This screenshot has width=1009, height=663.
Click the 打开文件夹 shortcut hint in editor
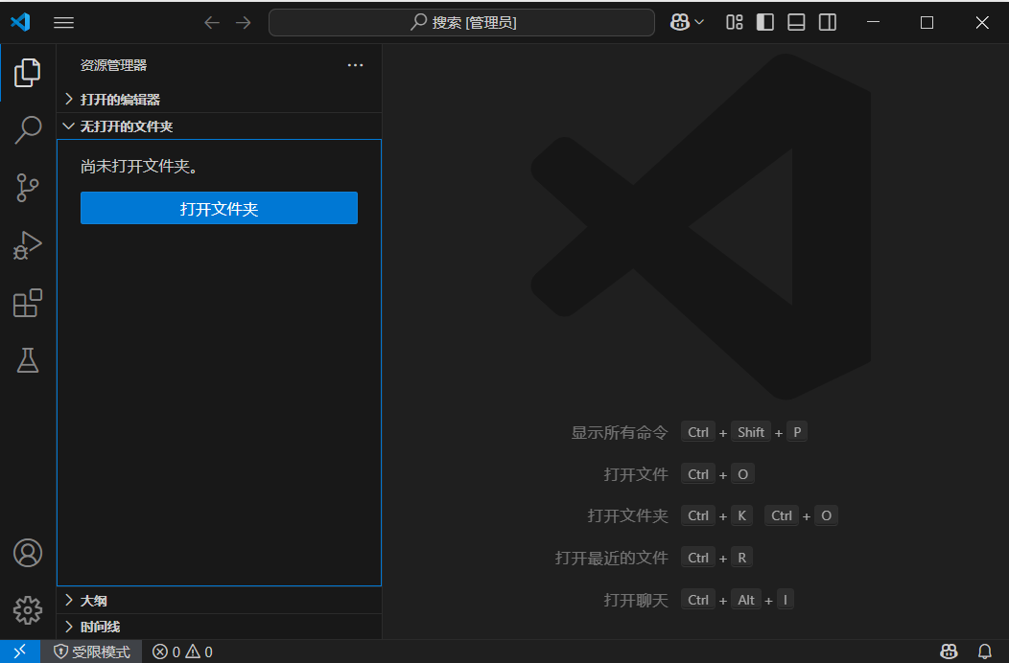point(627,515)
